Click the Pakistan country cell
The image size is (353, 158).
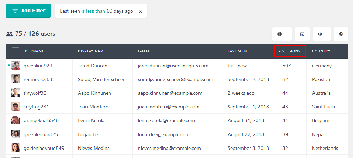pos(321,79)
